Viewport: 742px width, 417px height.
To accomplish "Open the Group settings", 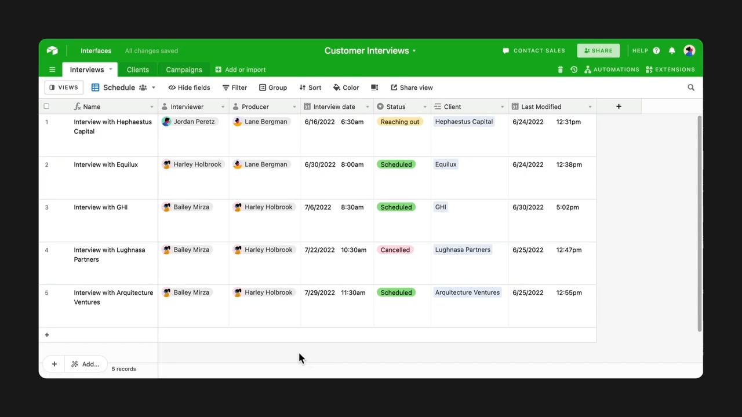I will (272, 87).
